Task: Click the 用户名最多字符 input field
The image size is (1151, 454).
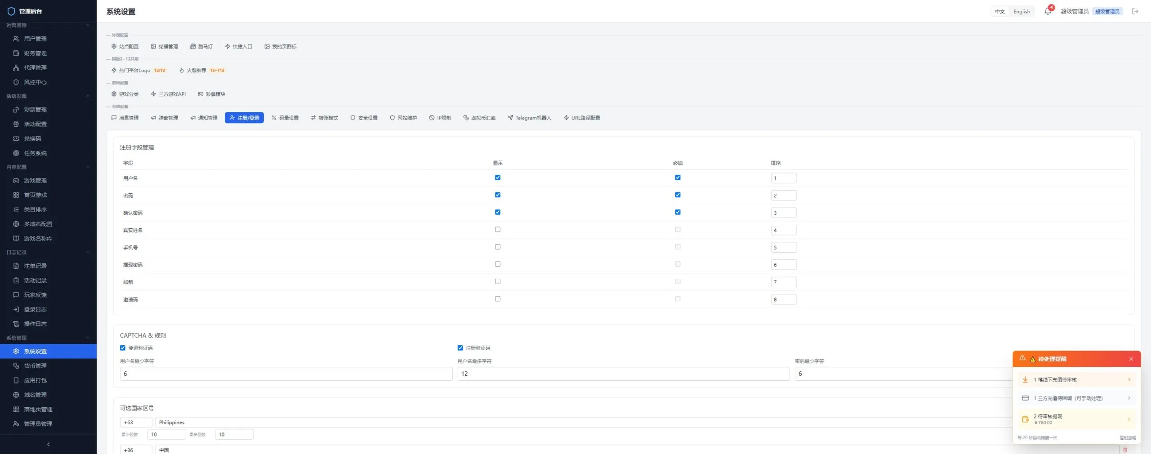Action: click(623, 374)
